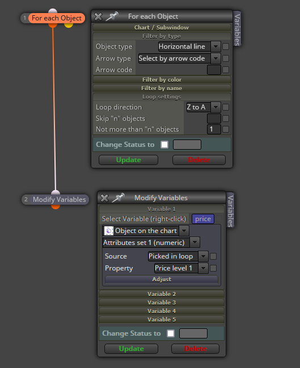Viewport: 300px width, 368px height.
Task: Toggle the Skip "n" objects checkbox
Action: pyautogui.click(x=226, y=119)
